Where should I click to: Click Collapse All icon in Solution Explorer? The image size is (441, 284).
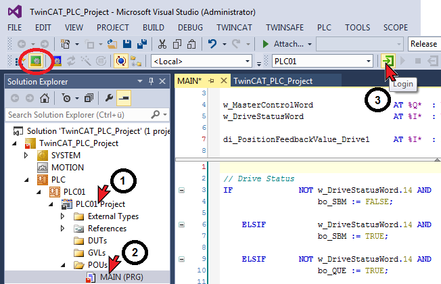coord(88,97)
